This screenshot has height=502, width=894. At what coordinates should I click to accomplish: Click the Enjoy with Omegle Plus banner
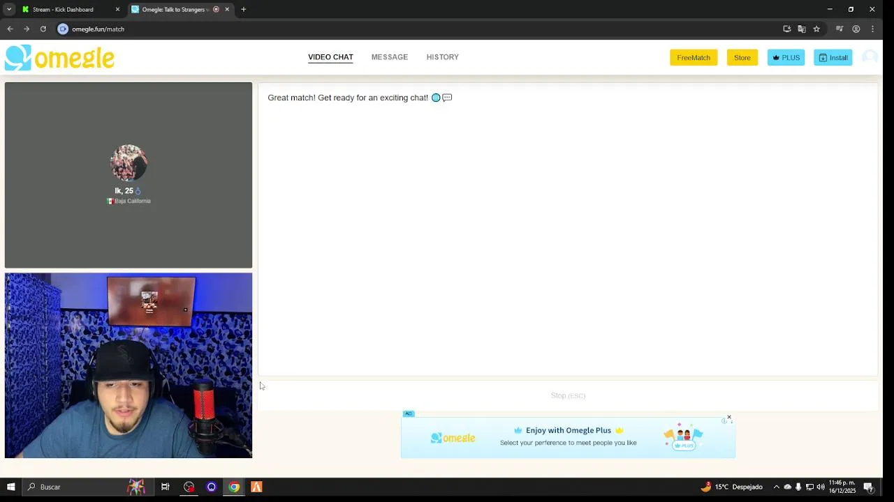point(568,437)
